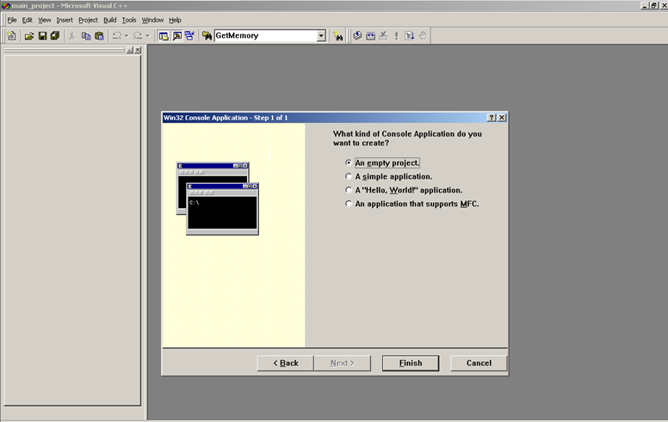The image size is (668, 422).
Task: Click the Finish button
Action: point(411,363)
